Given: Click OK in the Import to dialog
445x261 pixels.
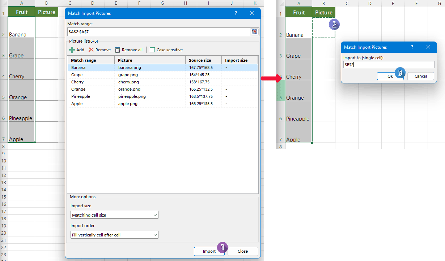Looking at the screenshot, I should tap(390, 76).
